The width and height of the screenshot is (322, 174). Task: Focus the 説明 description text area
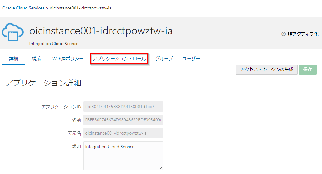pyautogui.click(x=123, y=155)
